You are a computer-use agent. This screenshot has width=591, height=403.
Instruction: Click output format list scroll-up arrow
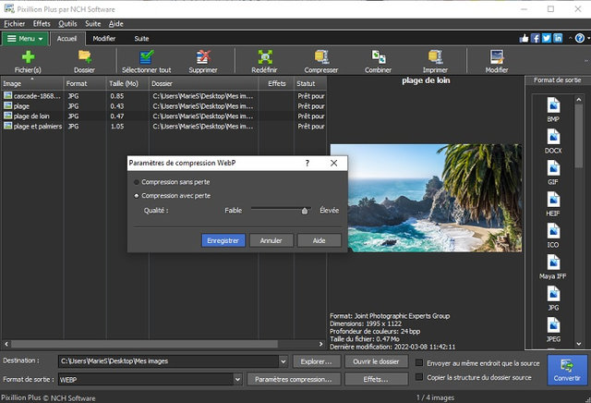coord(579,100)
